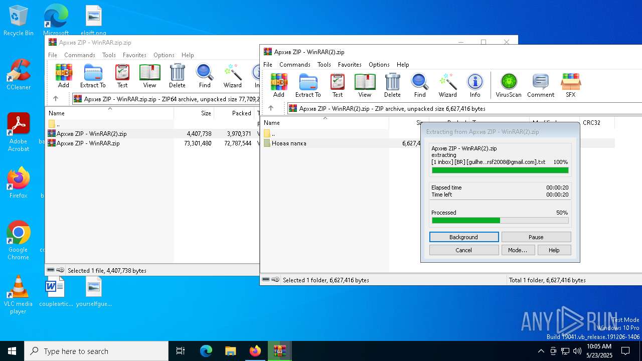642x361 pixels.
Task: Go up one level in WinRAR(2).zip window
Action: (x=271, y=108)
